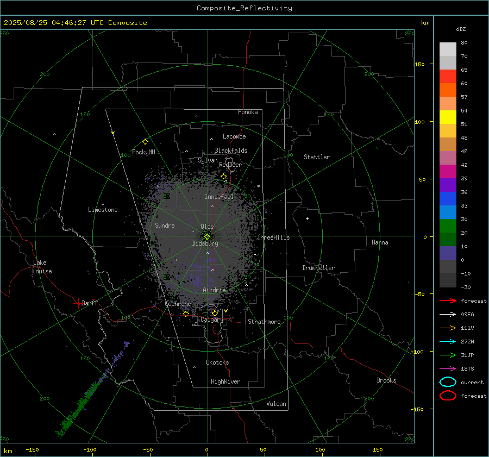The width and height of the screenshot is (489, 457).
Task: Click the Olds label near radar center
Action: point(207,227)
